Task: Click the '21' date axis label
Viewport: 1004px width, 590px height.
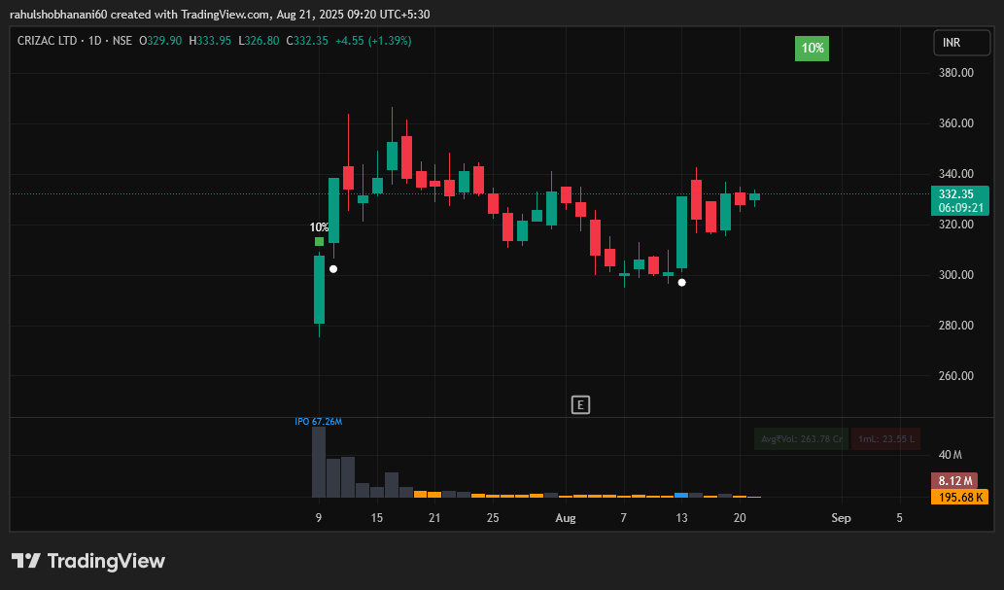Action: 434,518
